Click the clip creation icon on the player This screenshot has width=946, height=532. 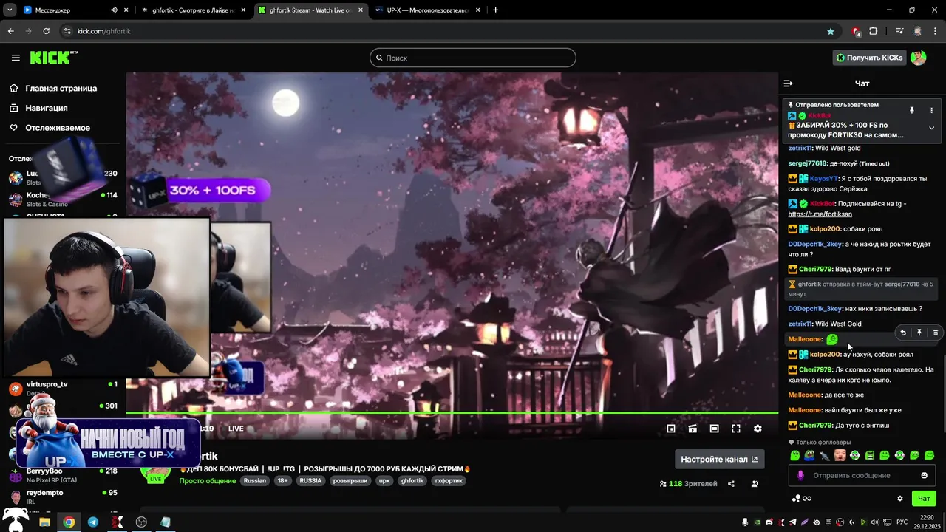pos(693,429)
